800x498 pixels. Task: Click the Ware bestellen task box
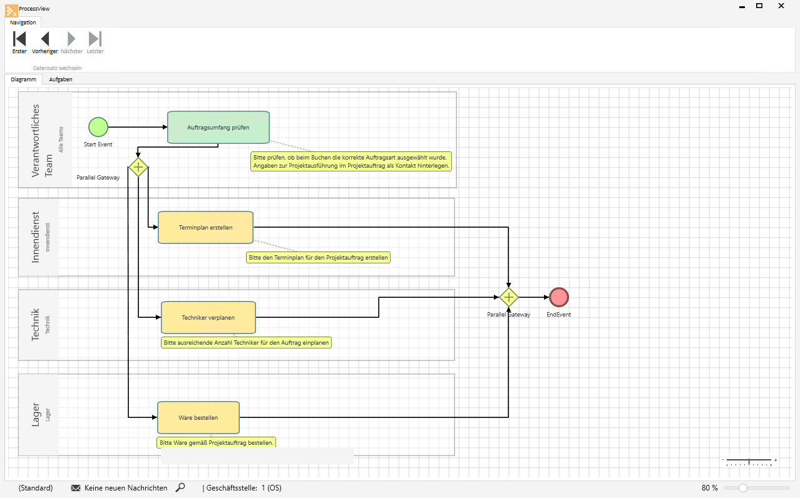point(198,417)
